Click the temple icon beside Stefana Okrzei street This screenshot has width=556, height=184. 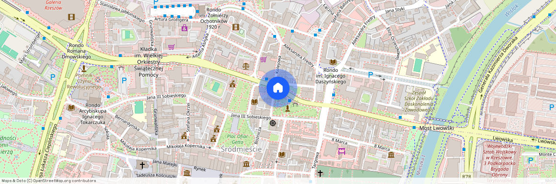click(x=184, y=136)
